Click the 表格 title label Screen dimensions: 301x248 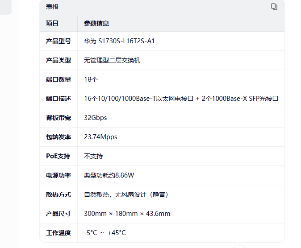(x=52, y=7)
